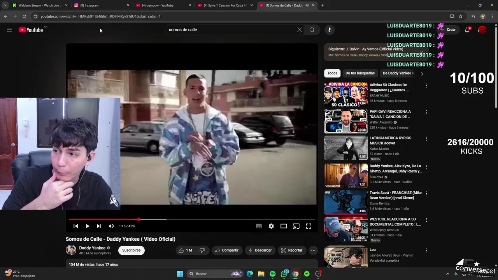Open options for Leo playlist
This screenshot has width=498, height=280.
tap(426, 250)
